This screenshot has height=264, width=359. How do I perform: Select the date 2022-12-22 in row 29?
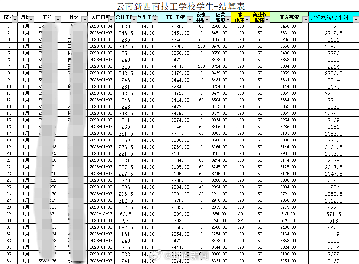point(101,214)
